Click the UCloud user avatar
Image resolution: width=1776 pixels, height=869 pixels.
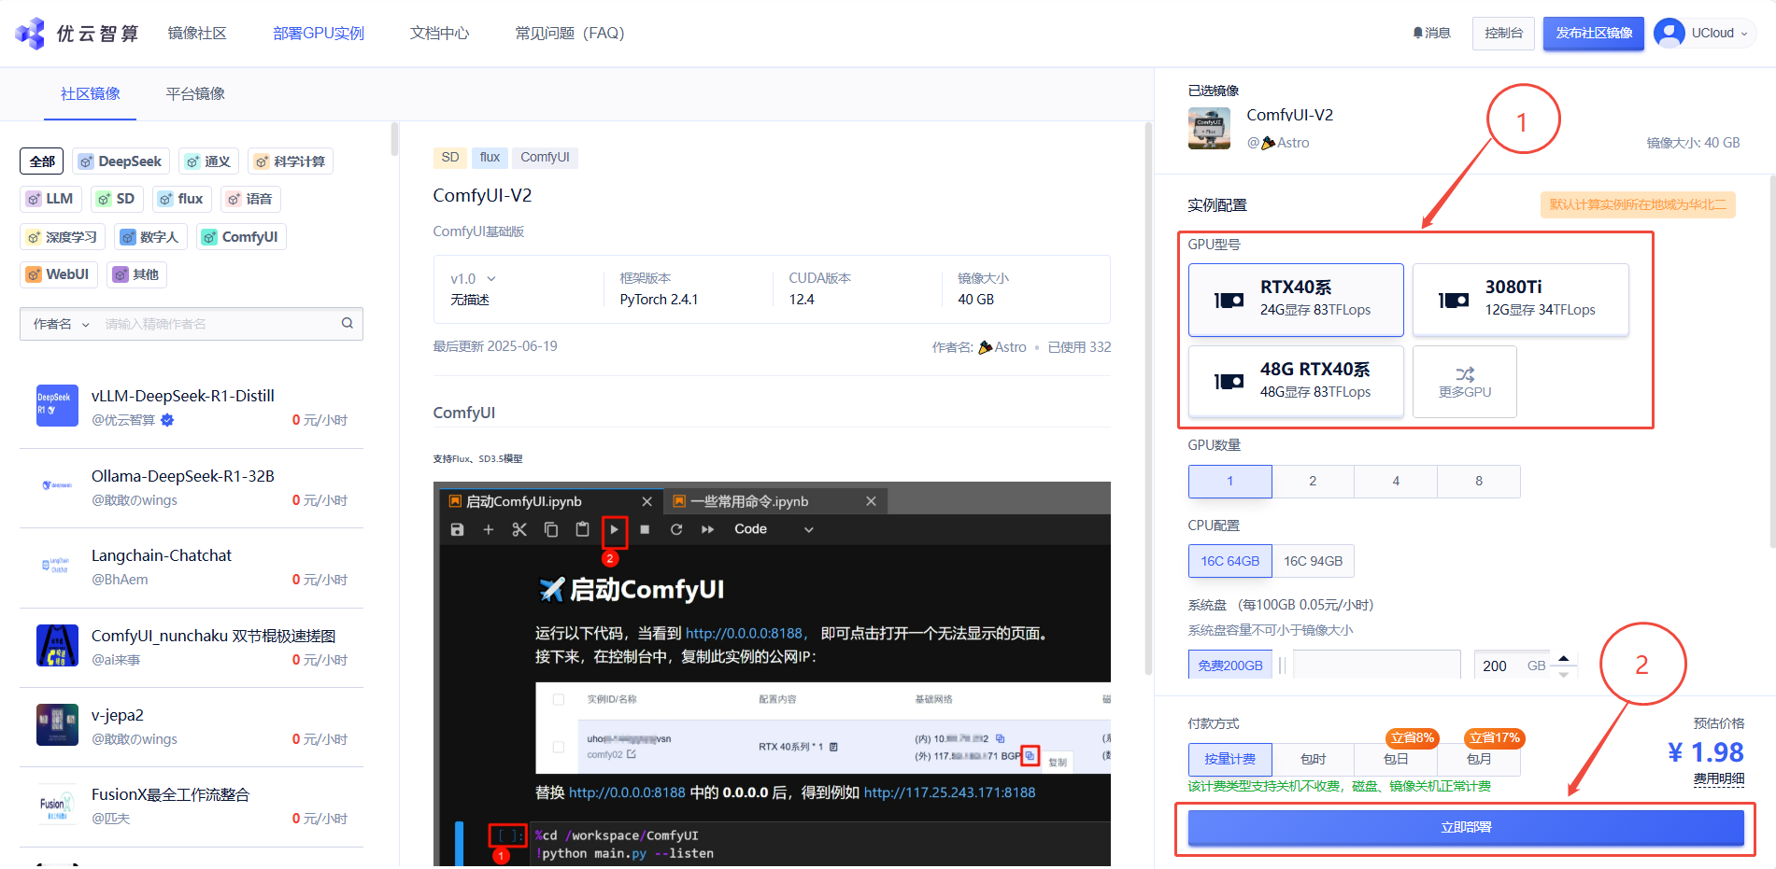pyautogui.click(x=1669, y=33)
